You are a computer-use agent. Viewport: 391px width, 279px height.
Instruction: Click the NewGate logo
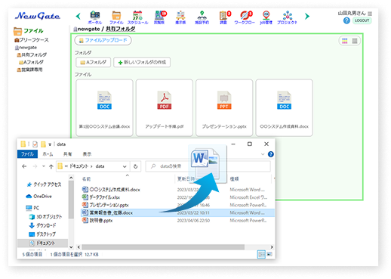[38, 16]
